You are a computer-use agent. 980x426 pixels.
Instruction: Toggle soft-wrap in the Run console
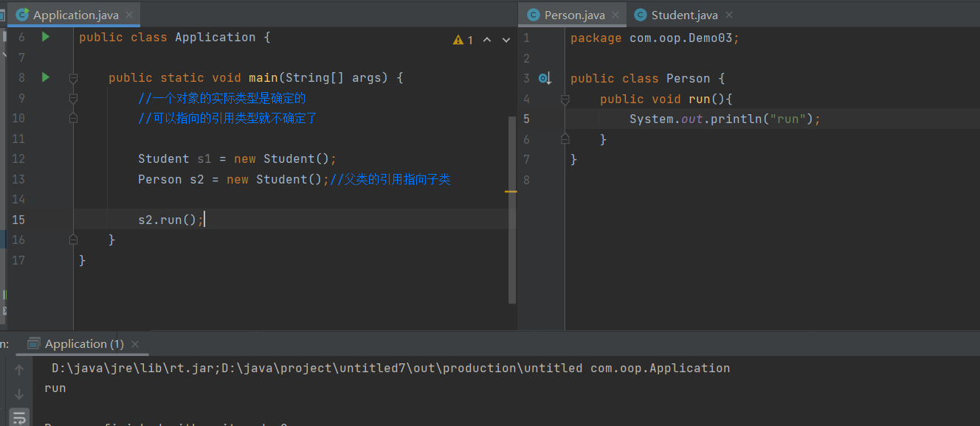(x=19, y=417)
